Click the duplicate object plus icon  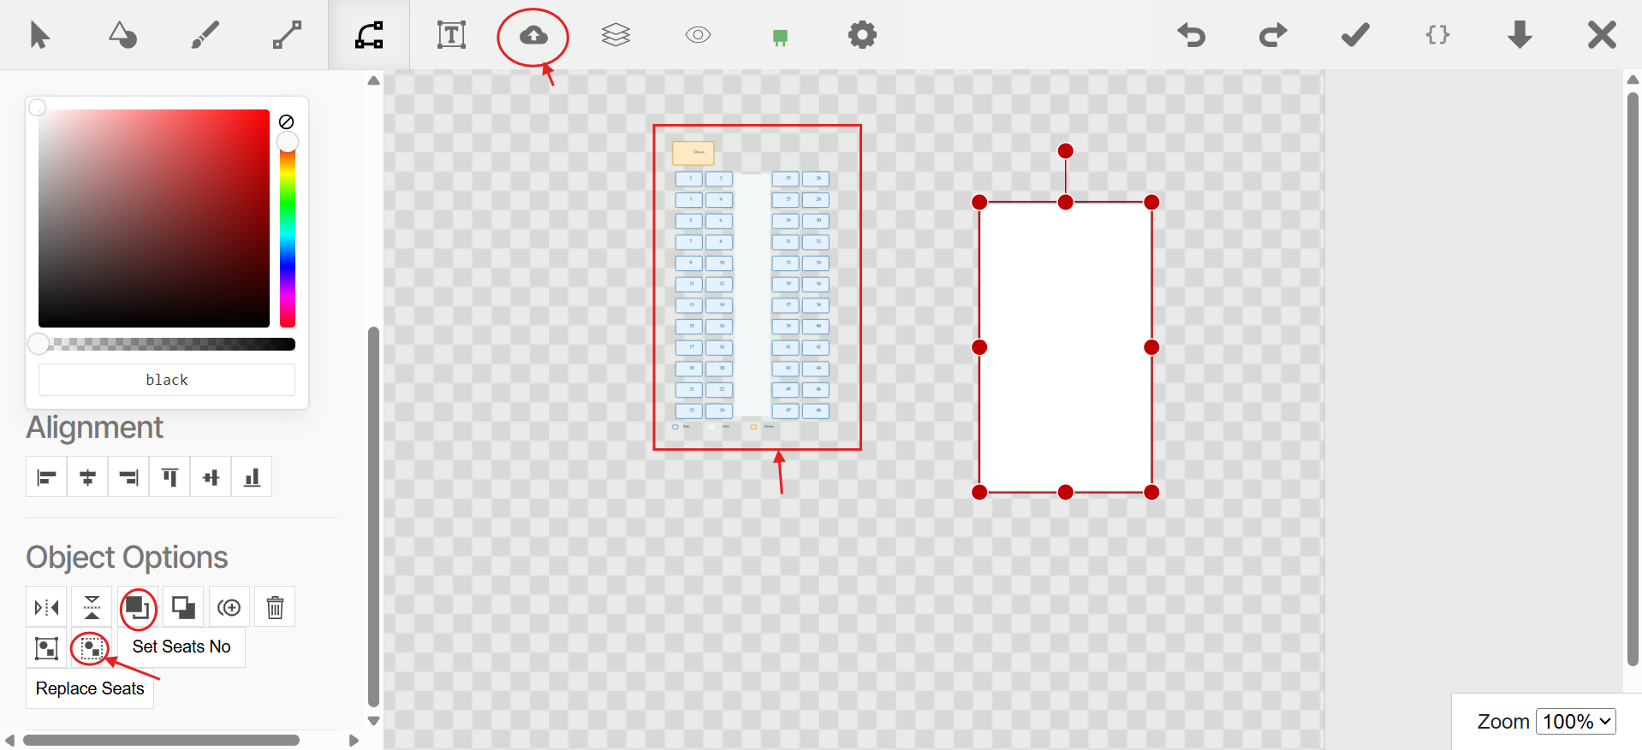tap(229, 607)
